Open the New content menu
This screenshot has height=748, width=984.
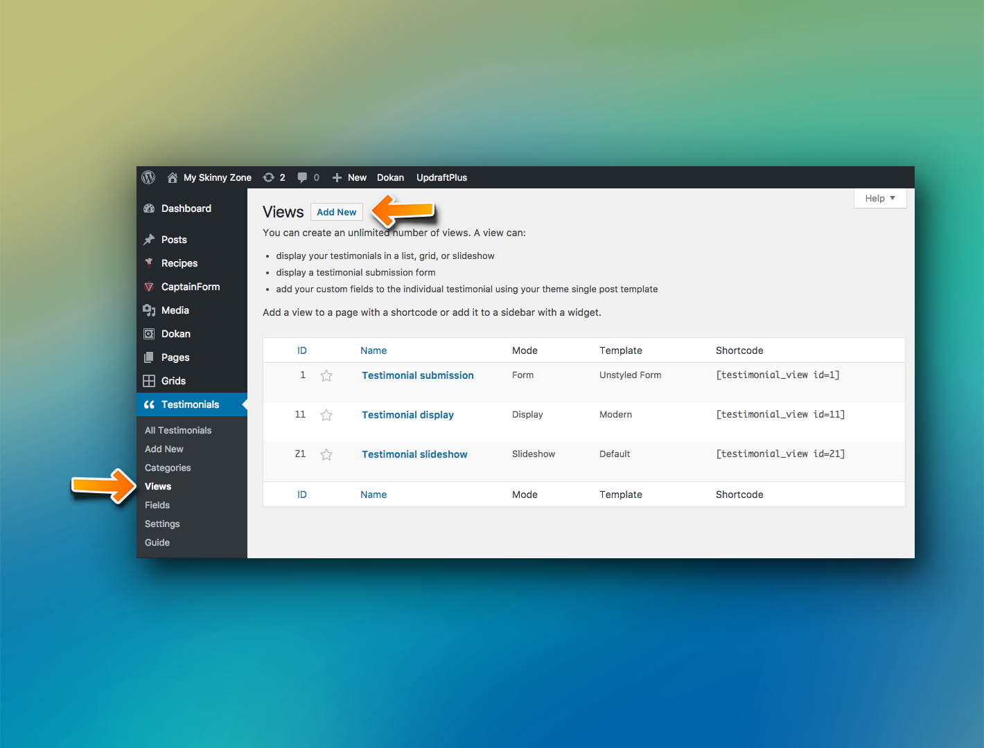click(x=350, y=177)
